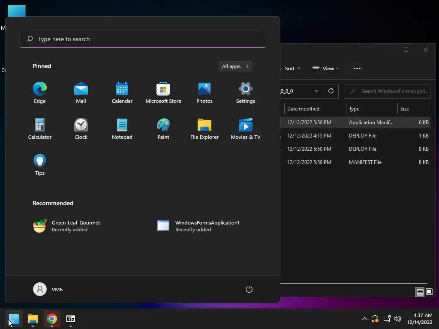Show hidden system tray icons
The width and height of the screenshot is (439, 329).
[x=364, y=319]
